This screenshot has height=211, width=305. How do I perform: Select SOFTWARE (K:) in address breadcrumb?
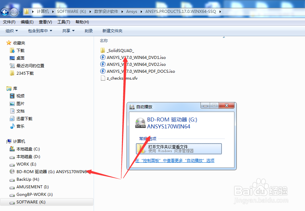coord(72,12)
